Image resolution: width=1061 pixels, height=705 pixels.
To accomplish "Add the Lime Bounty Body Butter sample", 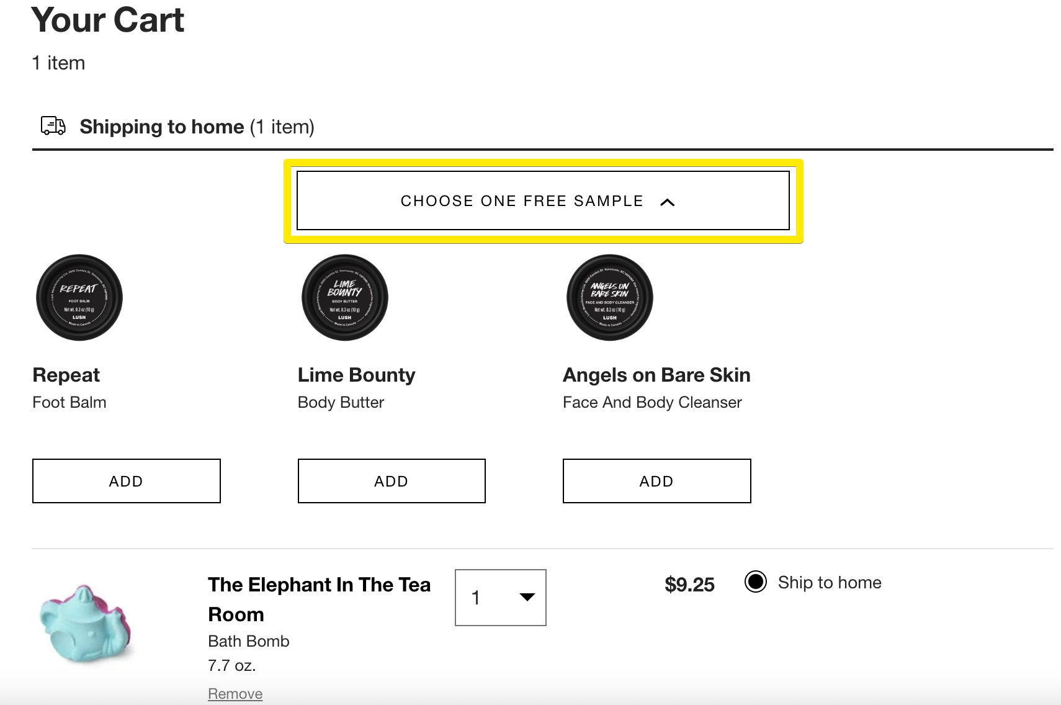I will [x=392, y=481].
